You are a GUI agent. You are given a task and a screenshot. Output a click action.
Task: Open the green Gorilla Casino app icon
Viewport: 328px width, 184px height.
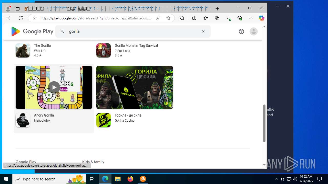104,120
